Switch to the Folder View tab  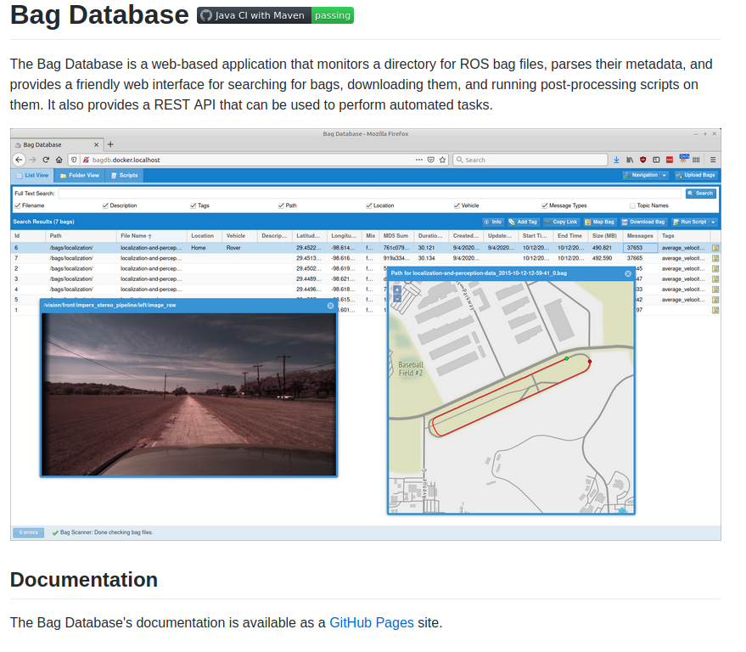click(79, 176)
